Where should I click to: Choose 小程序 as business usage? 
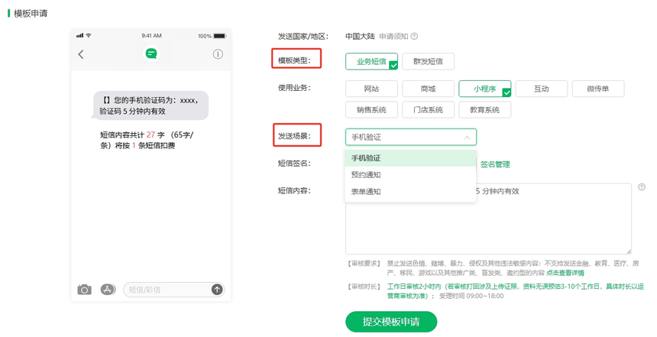click(485, 89)
